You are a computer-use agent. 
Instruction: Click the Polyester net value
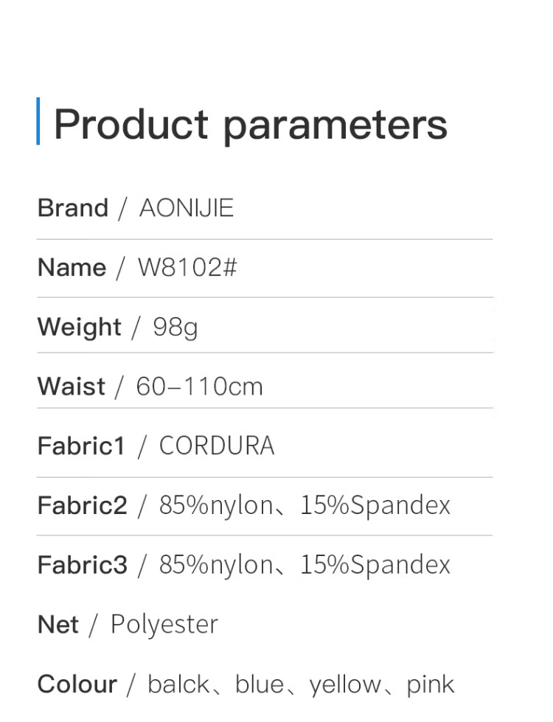pyautogui.click(x=164, y=626)
